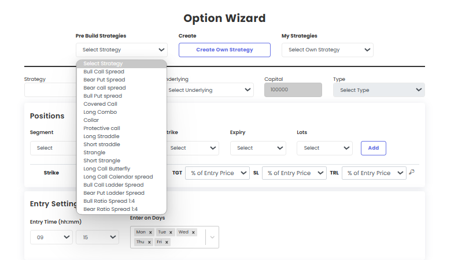Open the TGT % of Entry Price dropdown
This screenshot has width=458, height=260.
pos(217,173)
